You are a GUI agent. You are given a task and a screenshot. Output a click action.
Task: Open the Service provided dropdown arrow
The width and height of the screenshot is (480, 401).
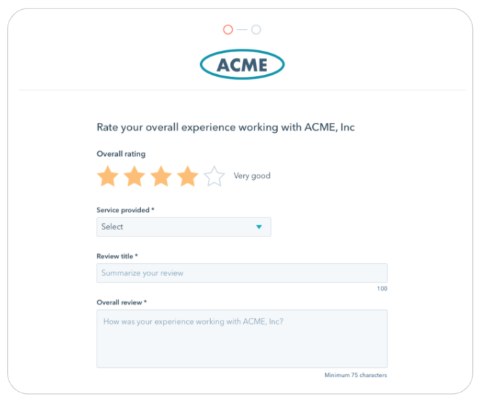point(259,227)
